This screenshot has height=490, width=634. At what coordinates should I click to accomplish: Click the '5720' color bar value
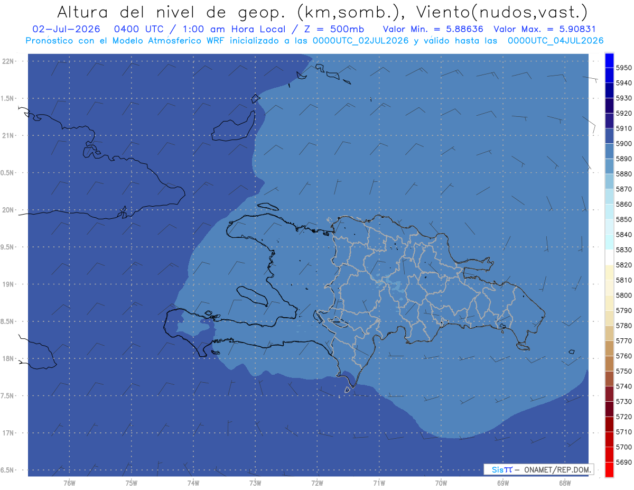tap(623, 417)
